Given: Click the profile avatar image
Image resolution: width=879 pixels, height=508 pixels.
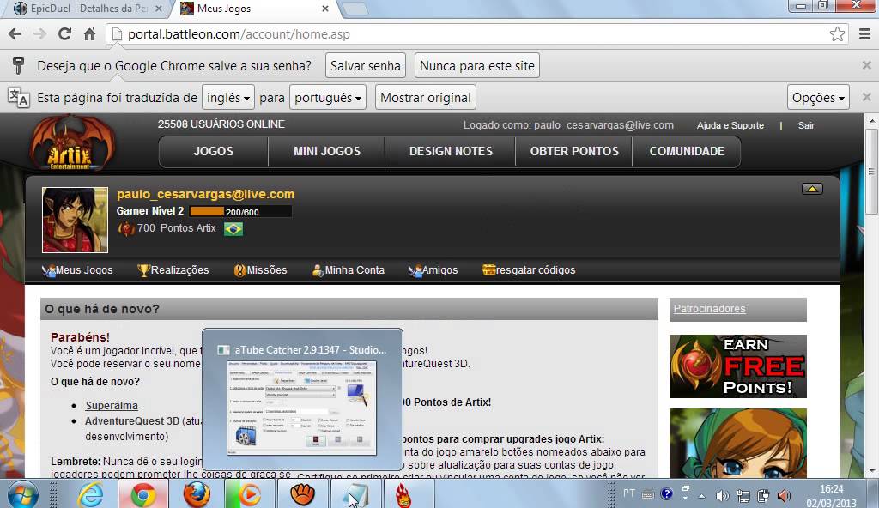Looking at the screenshot, I should click(76, 220).
